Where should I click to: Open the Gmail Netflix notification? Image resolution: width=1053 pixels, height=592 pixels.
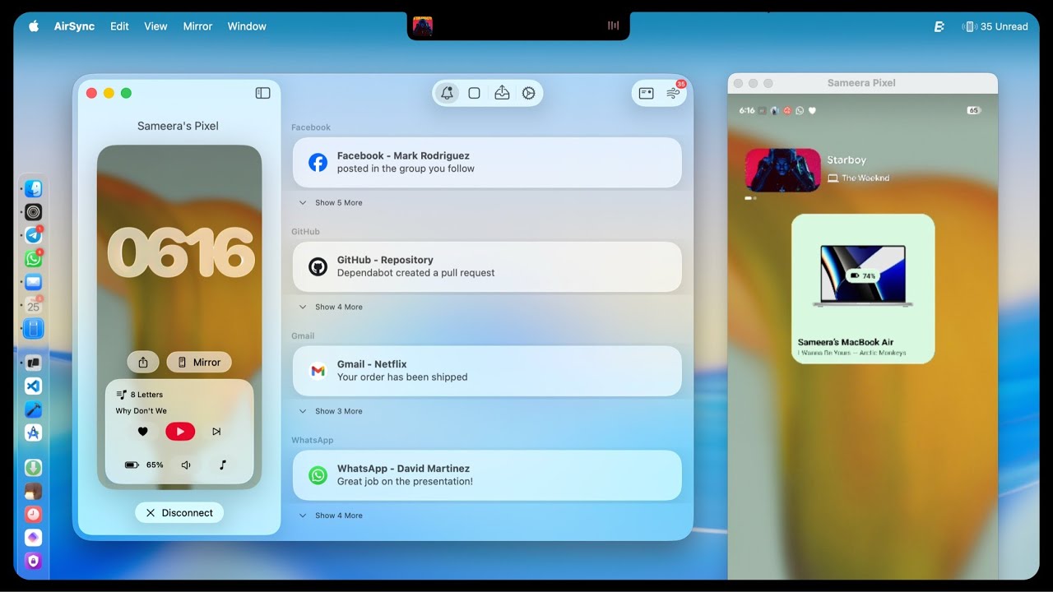pyautogui.click(x=487, y=371)
